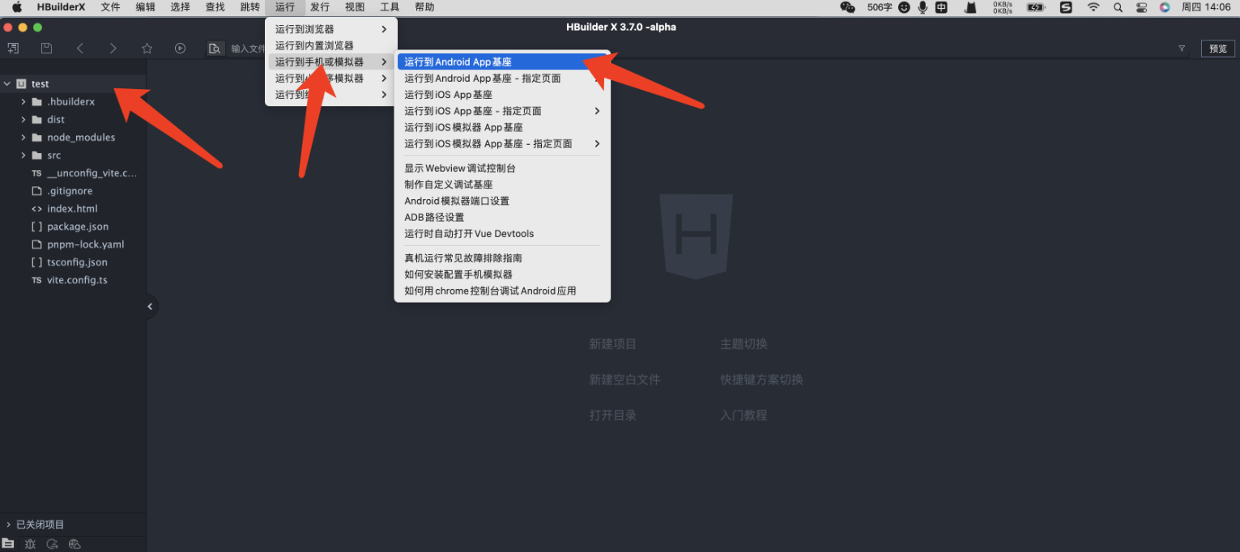Open 运行到iOS模拟器 App基座 - 指定页面 submenu
Screen dimensions: 1240x552
(502, 143)
